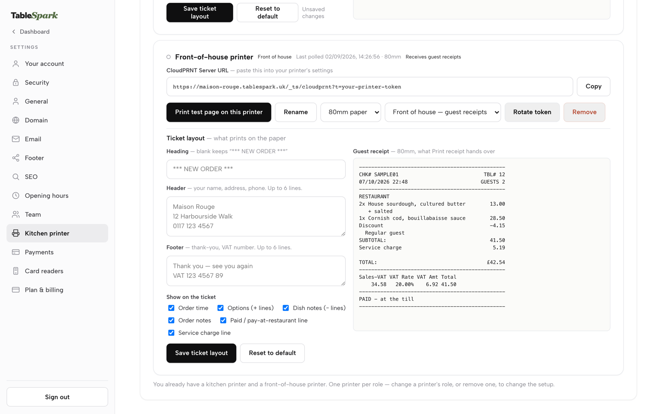Click the Guest receipt preview panel
662x414 pixels.
tap(481, 244)
